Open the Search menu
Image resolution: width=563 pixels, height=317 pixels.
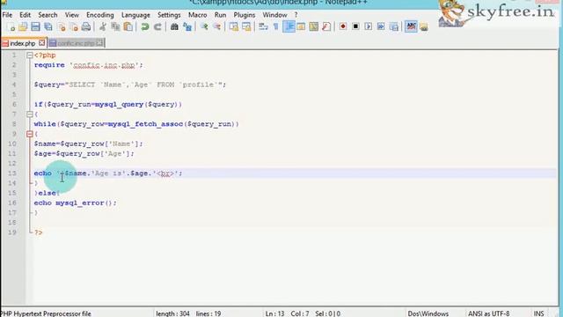coord(48,15)
